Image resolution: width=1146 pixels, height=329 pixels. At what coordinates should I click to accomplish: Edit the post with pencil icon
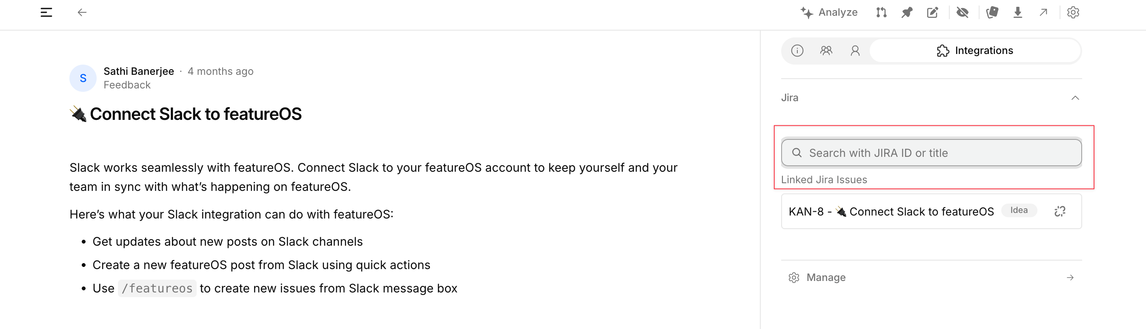point(932,12)
